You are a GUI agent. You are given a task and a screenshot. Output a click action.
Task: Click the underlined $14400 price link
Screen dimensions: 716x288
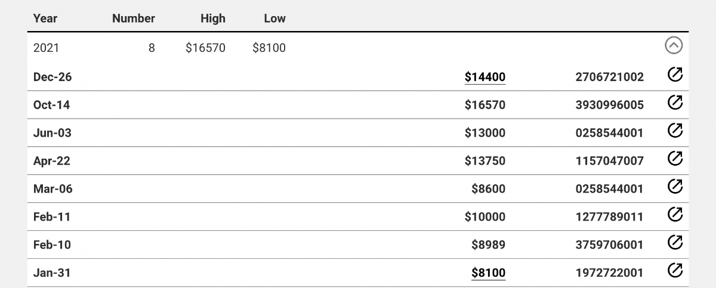click(x=485, y=77)
